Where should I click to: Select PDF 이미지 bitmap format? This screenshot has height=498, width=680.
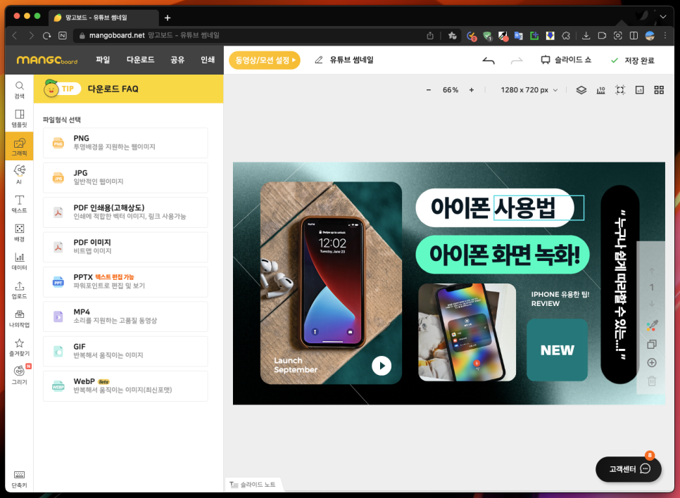tap(125, 247)
